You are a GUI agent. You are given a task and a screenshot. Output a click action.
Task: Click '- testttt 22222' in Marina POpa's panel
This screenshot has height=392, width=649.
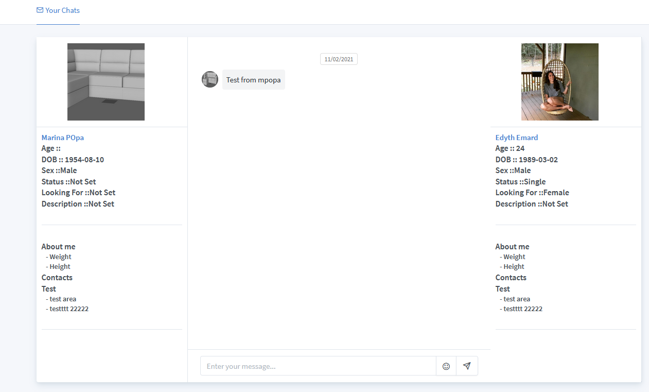(67, 309)
